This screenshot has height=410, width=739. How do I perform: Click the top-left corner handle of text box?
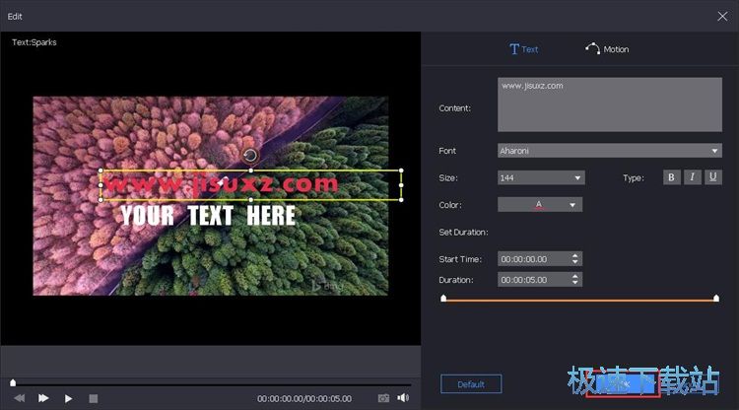101,171
